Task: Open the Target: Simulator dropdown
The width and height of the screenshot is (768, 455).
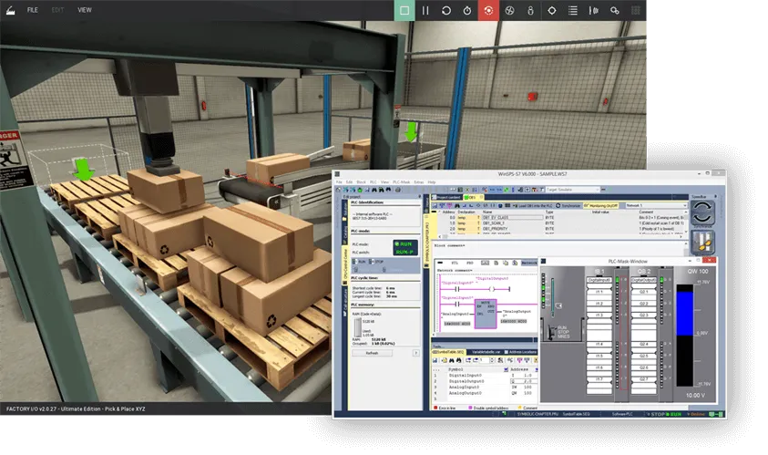Action: click(x=572, y=190)
